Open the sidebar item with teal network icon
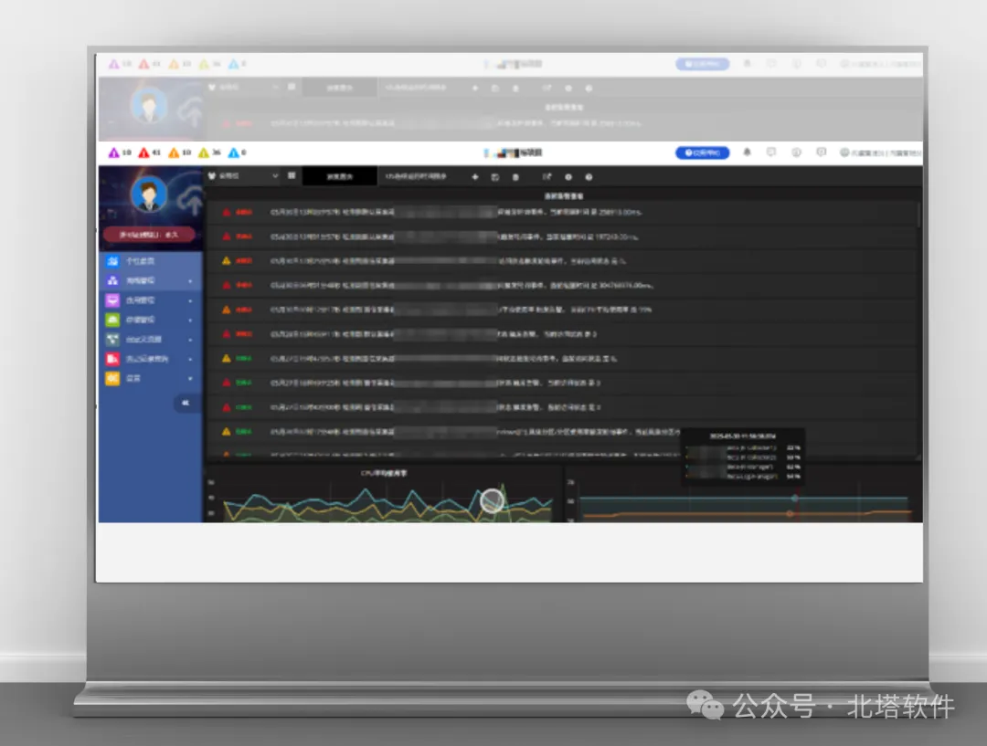 pyautogui.click(x=151, y=339)
